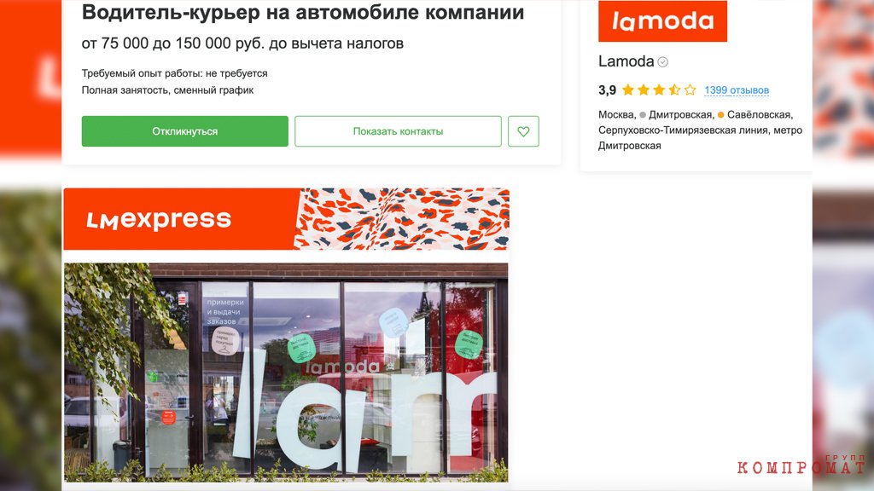
Task: Click the Водитель-курьер vacancy title
Action: (303, 12)
